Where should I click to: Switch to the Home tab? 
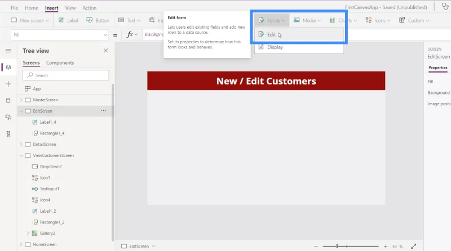click(x=32, y=8)
